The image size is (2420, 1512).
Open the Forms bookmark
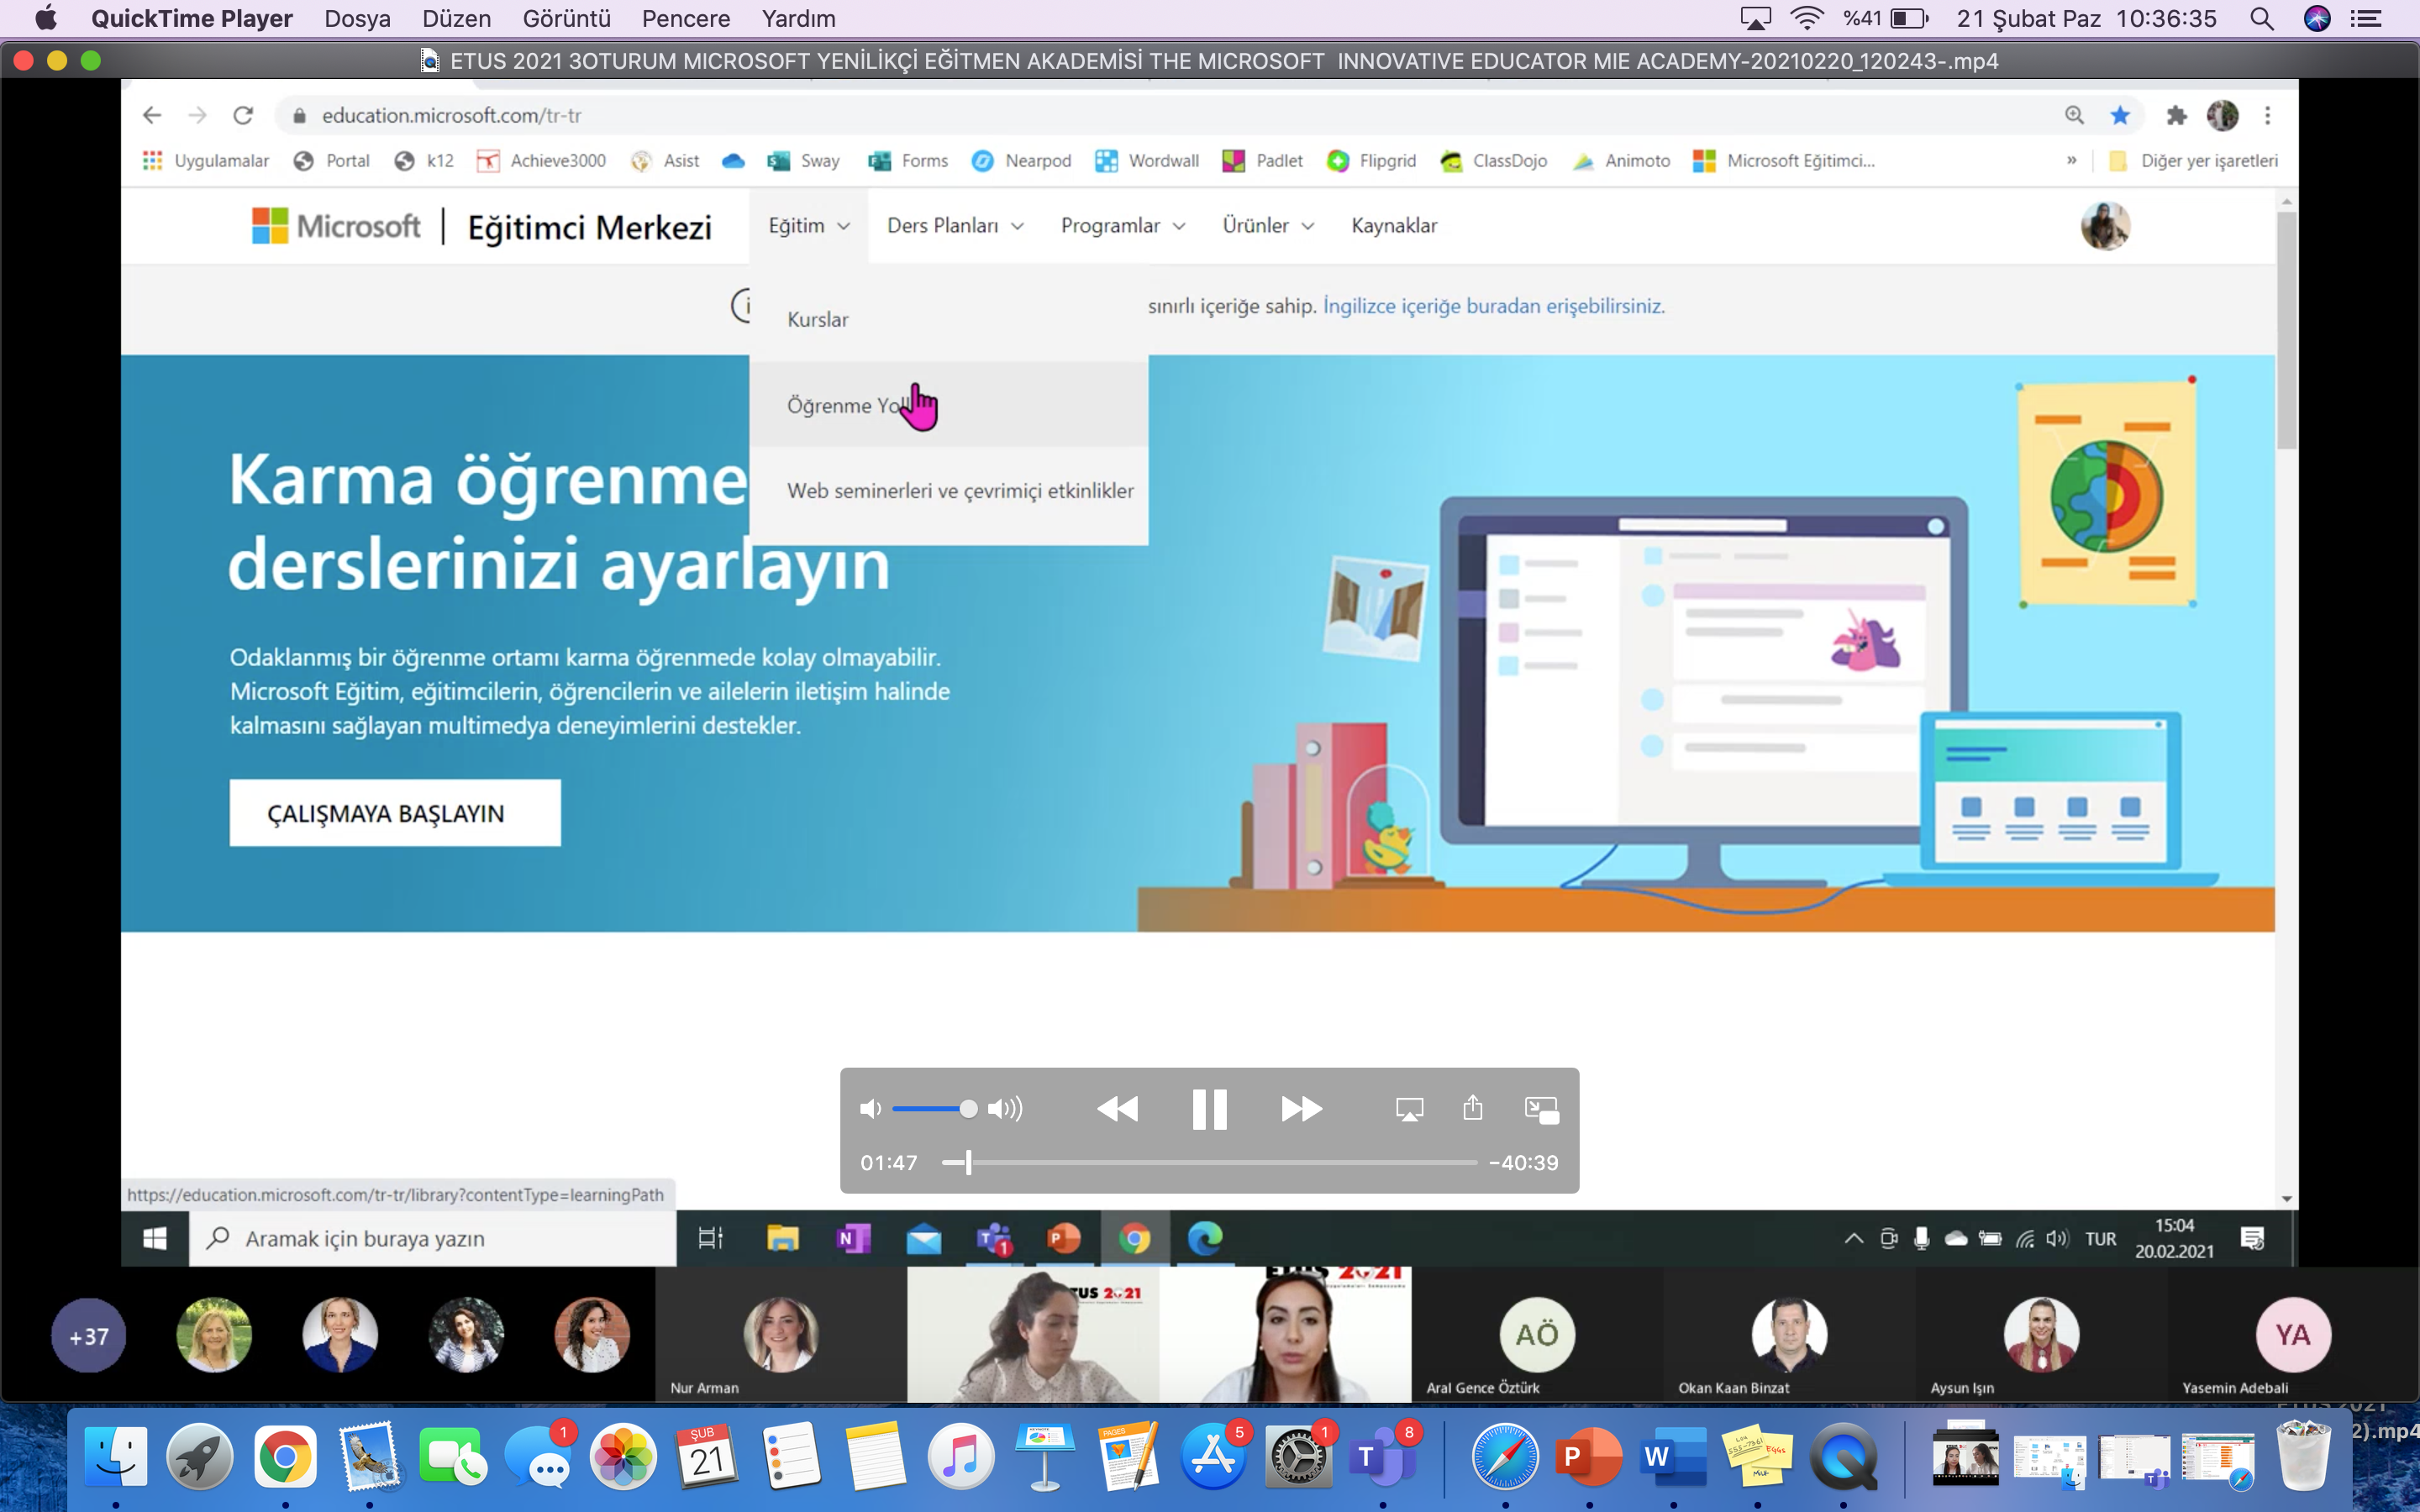click(x=908, y=161)
